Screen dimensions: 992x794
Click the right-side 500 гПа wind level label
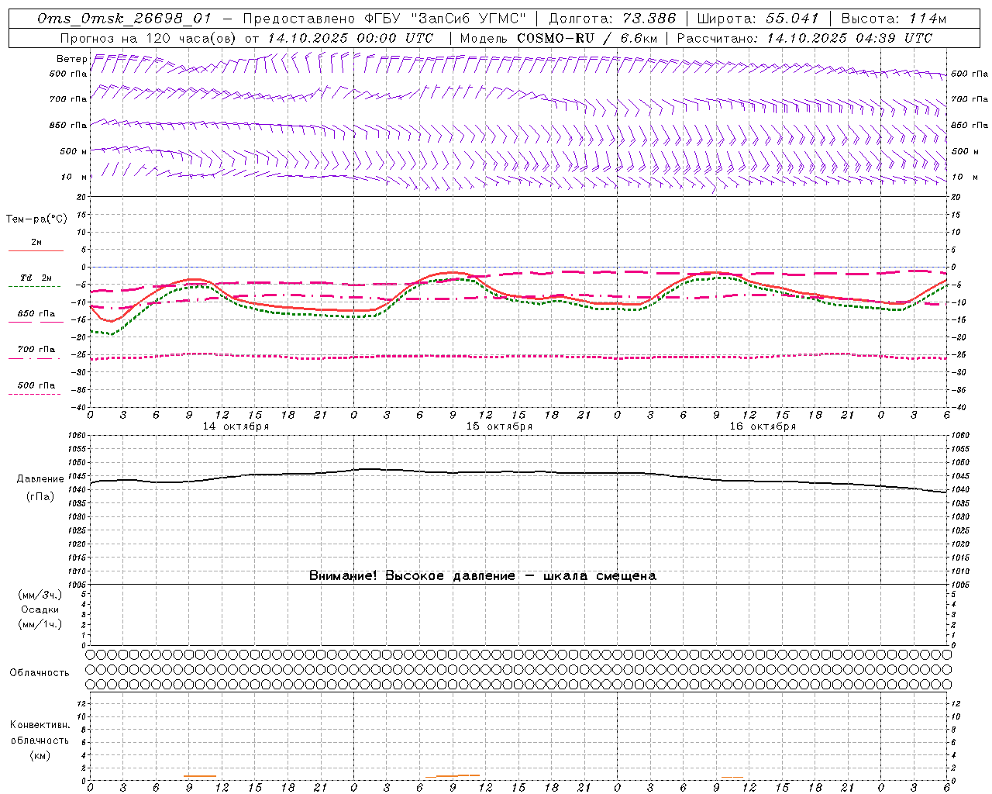tap(970, 74)
